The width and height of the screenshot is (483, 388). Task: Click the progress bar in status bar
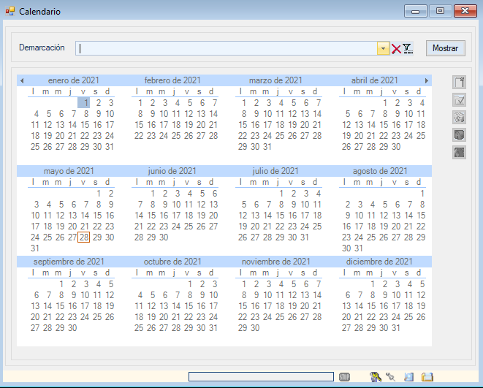click(262, 377)
